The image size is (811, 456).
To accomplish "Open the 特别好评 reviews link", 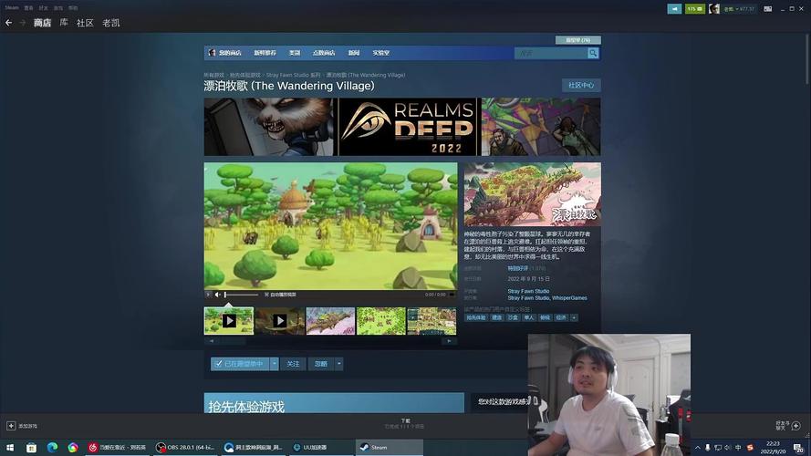I will [518, 268].
